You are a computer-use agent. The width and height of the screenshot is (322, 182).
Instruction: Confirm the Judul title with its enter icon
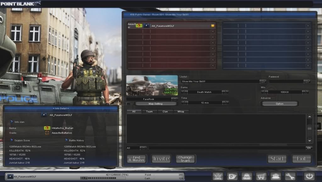point(263,81)
